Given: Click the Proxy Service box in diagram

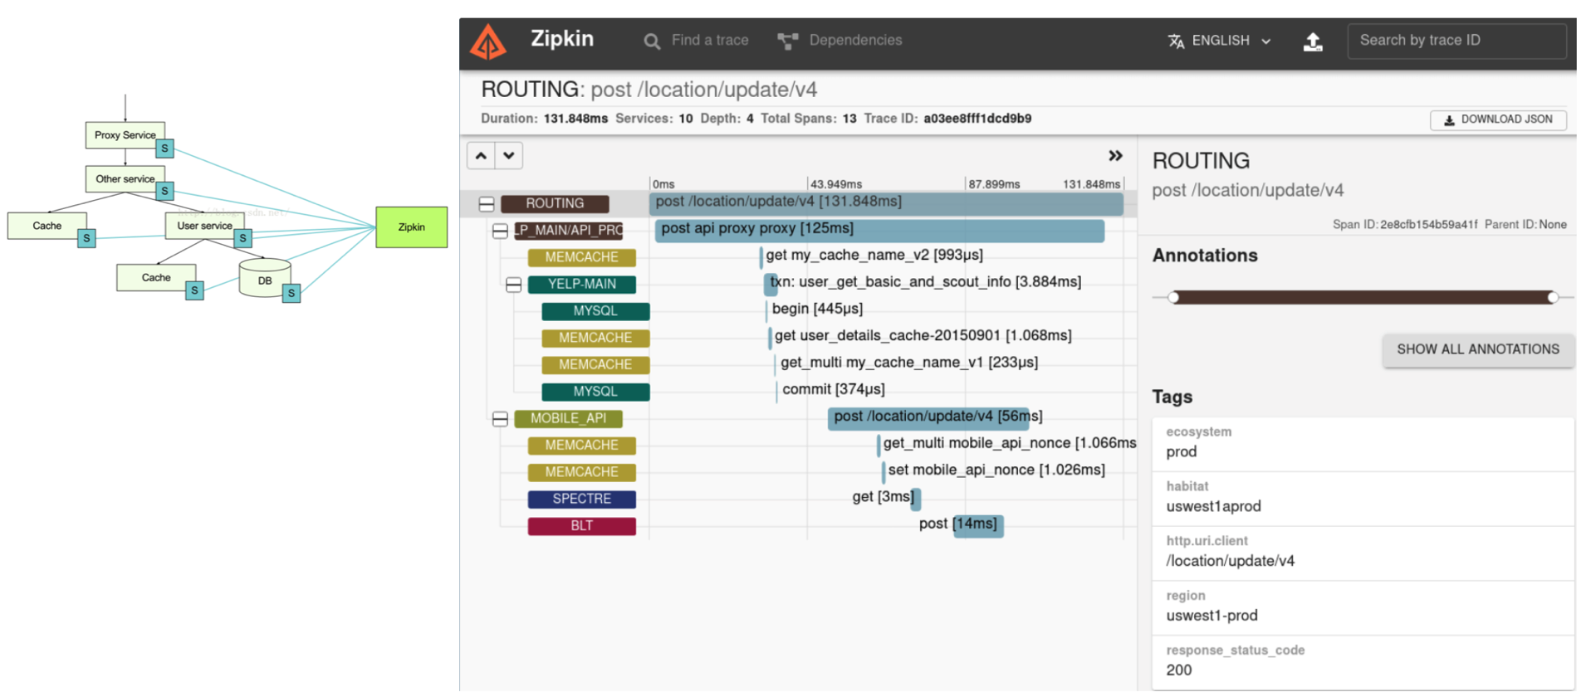Looking at the screenshot, I should (125, 135).
